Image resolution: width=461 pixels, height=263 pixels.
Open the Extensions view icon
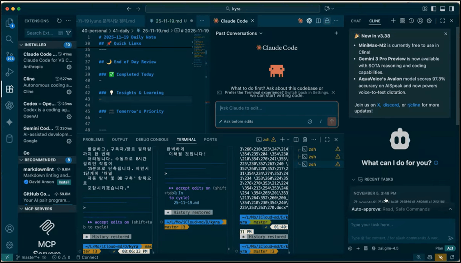9,88
